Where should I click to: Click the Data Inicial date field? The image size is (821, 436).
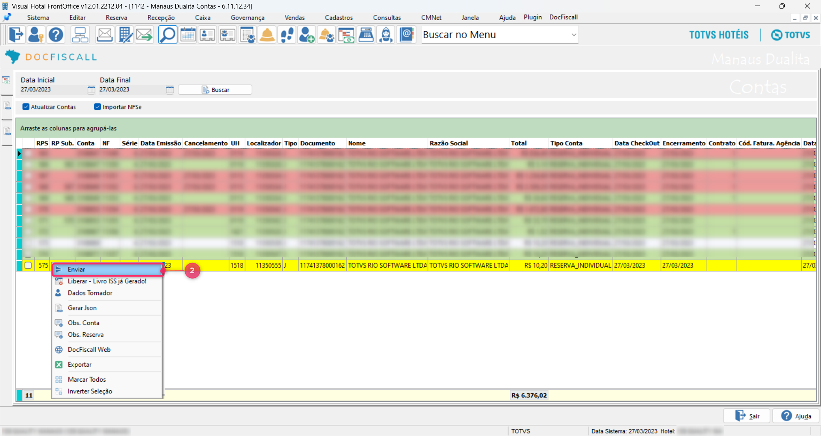point(53,90)
